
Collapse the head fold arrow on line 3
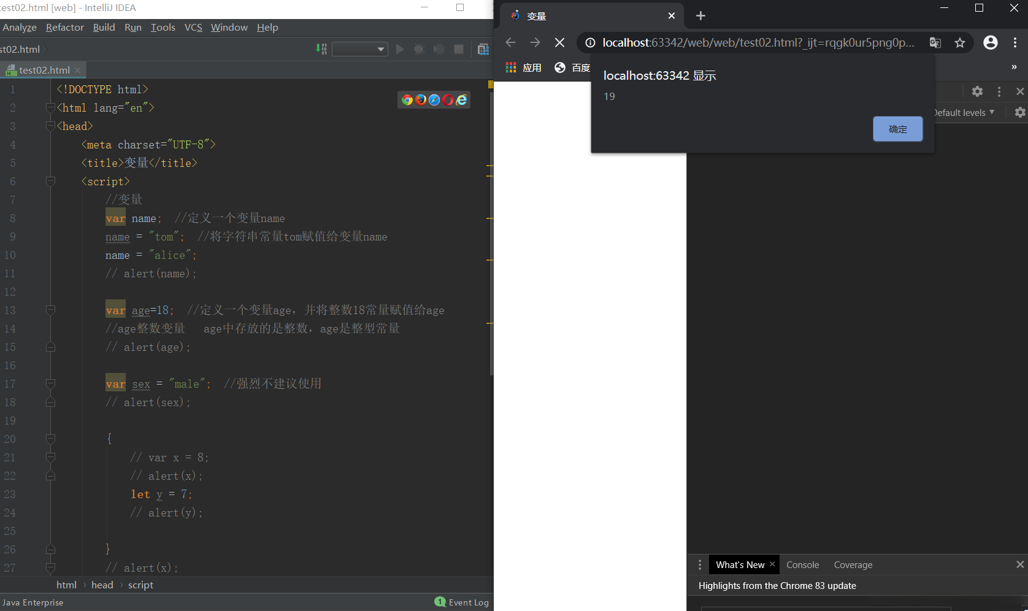coord(51,126)
